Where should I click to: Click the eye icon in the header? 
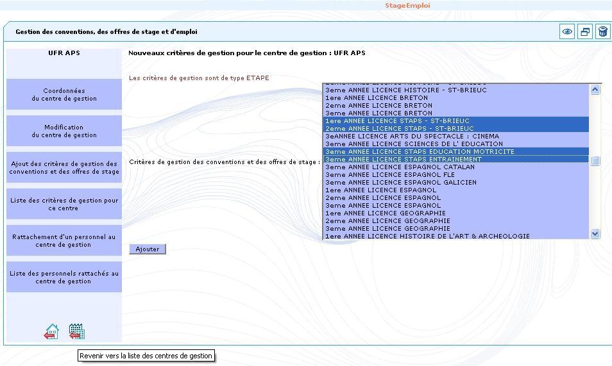point(567,32)
